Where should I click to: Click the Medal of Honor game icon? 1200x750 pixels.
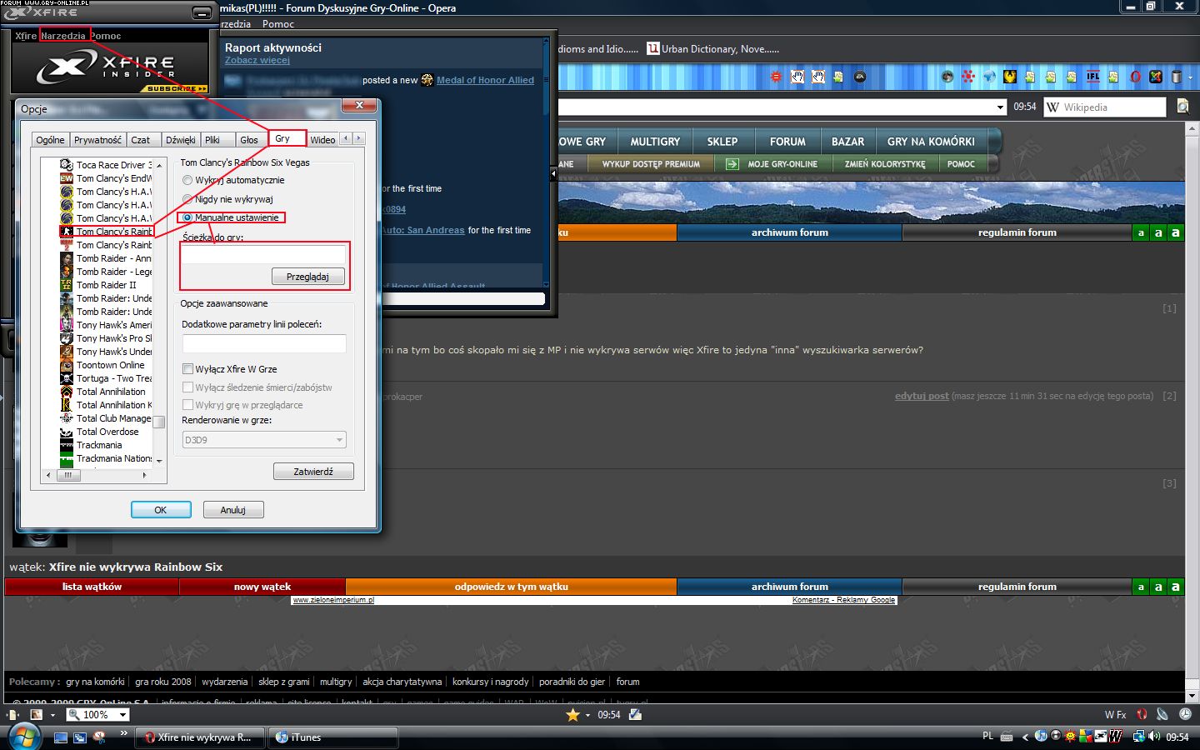pos(427,80)
